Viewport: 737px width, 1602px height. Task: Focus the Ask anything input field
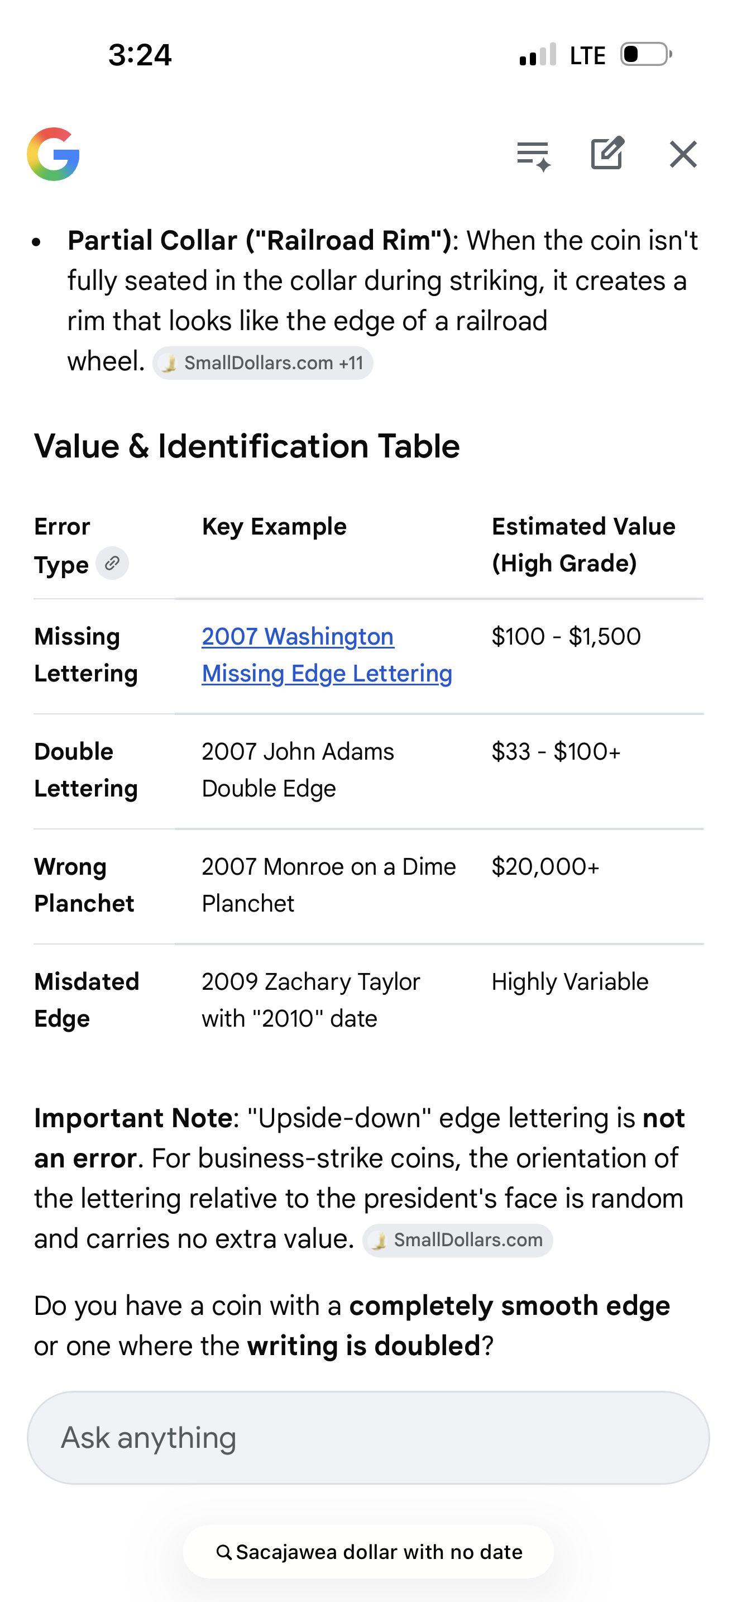pyautogui.click(x=368, y=1438)
